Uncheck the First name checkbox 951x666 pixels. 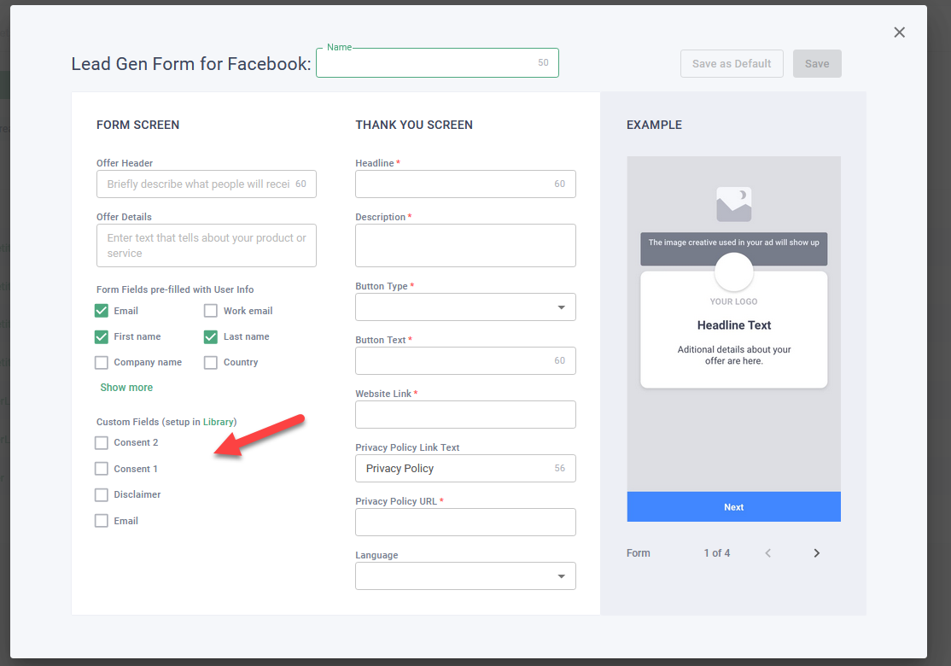click(102, 336)
